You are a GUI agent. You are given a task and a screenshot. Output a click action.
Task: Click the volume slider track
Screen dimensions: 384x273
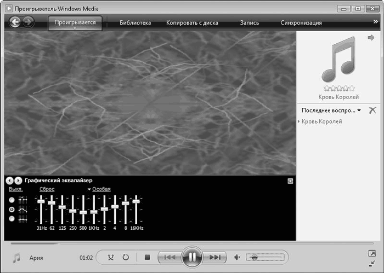266,257
